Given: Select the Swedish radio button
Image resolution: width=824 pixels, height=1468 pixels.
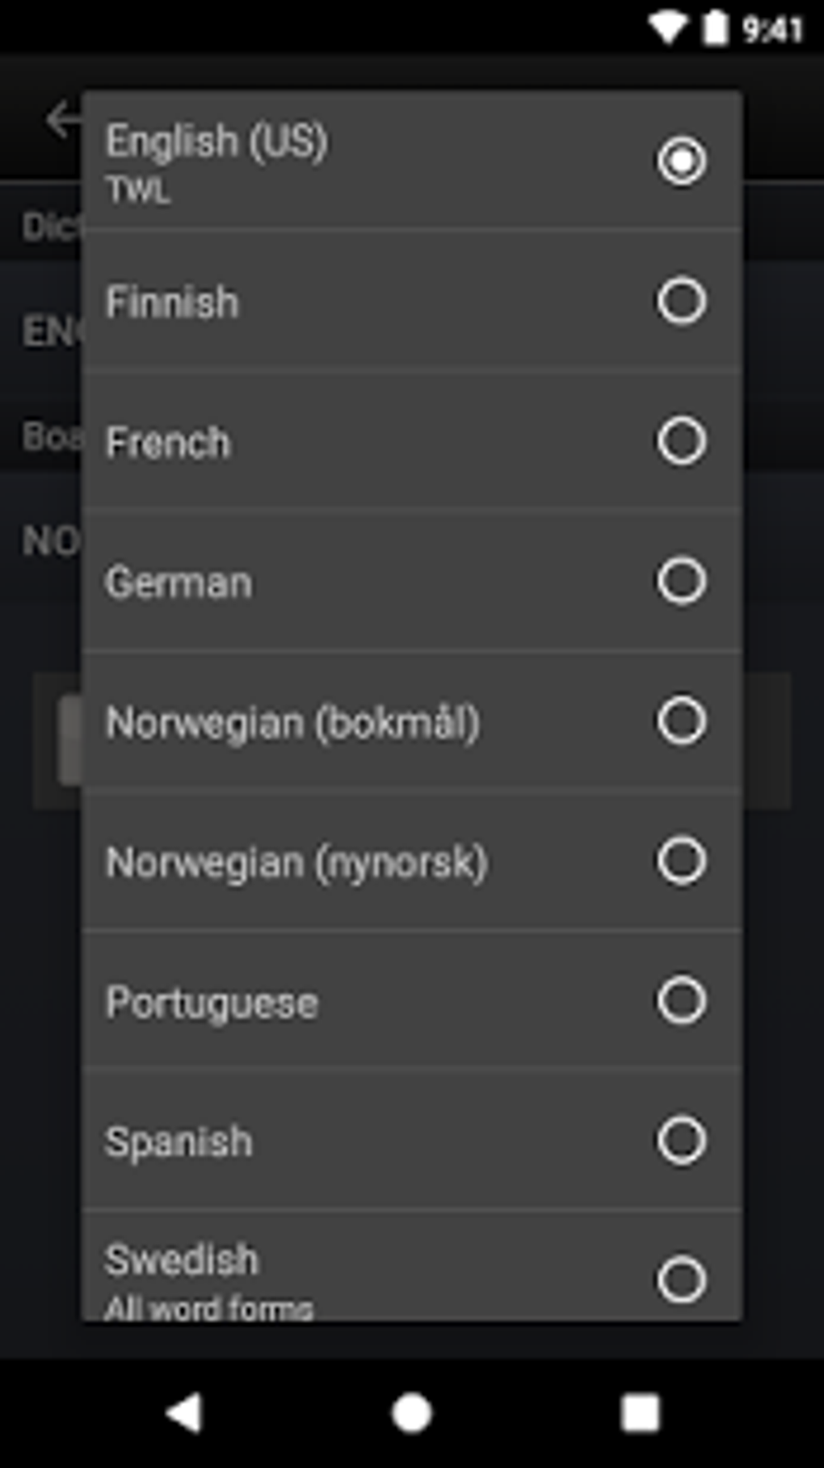Looking at the screenshot, I should click(x=681, y=1280).
